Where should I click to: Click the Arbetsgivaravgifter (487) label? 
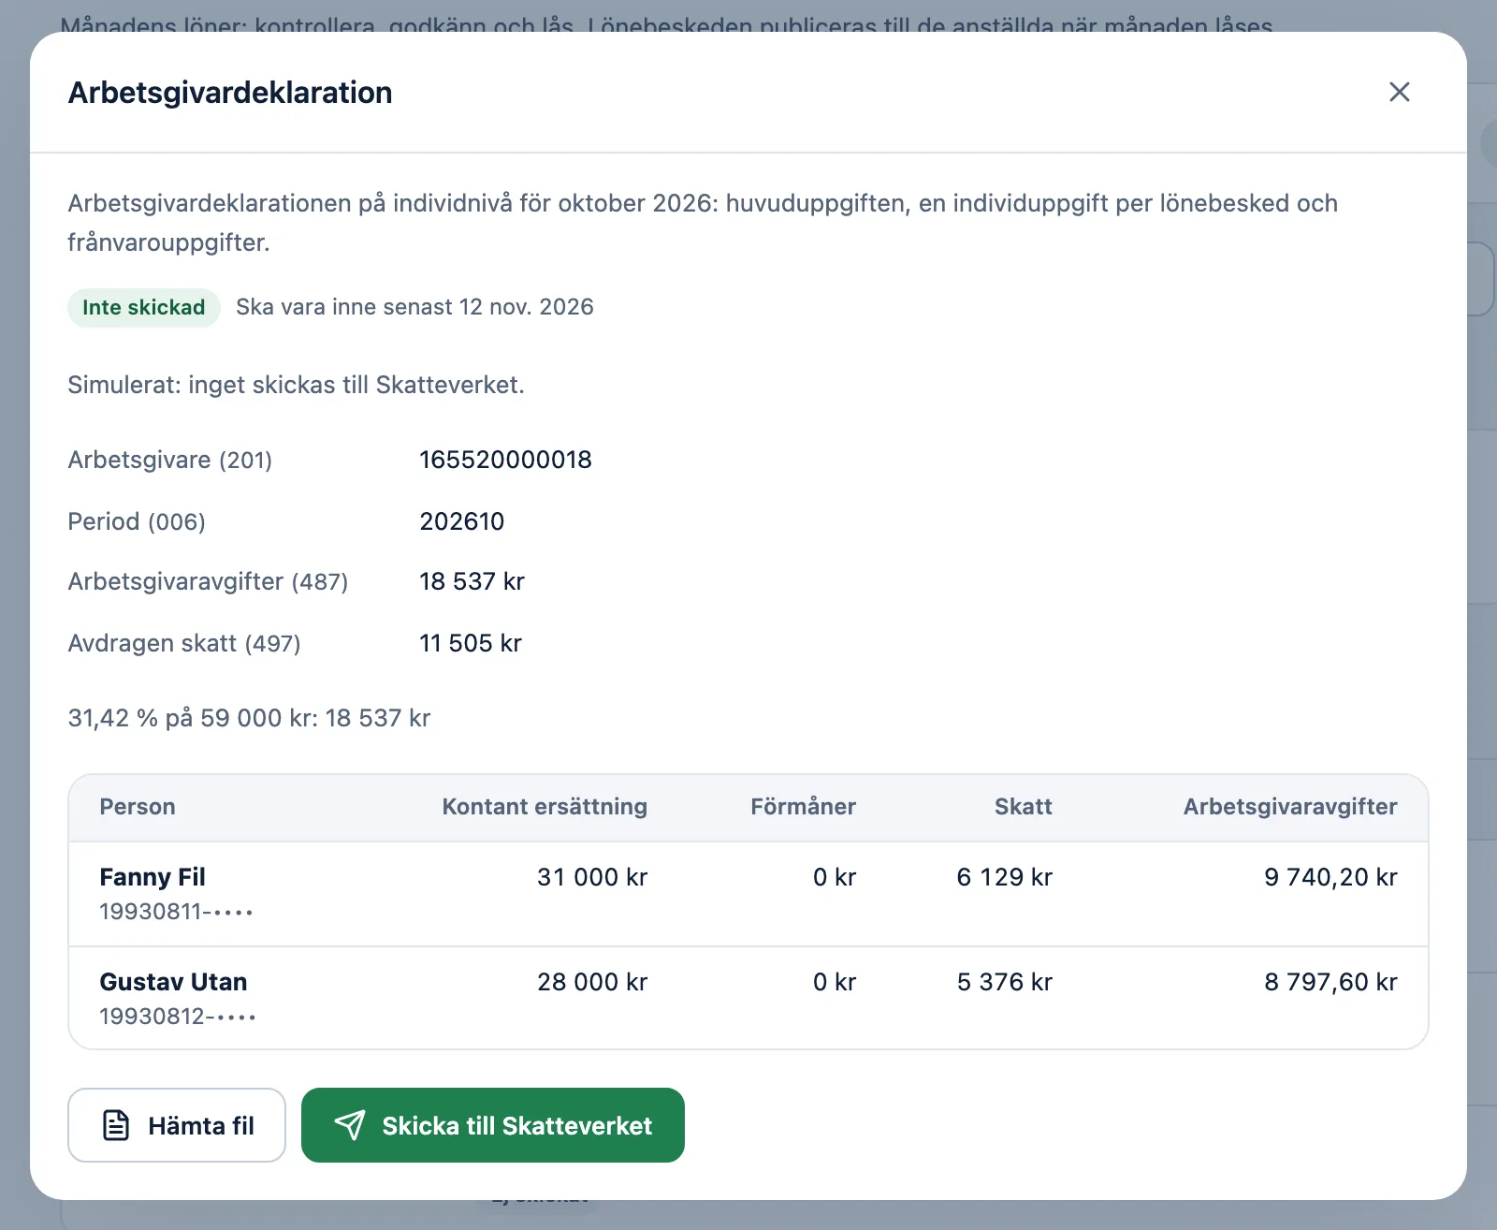tap(208, 581)
